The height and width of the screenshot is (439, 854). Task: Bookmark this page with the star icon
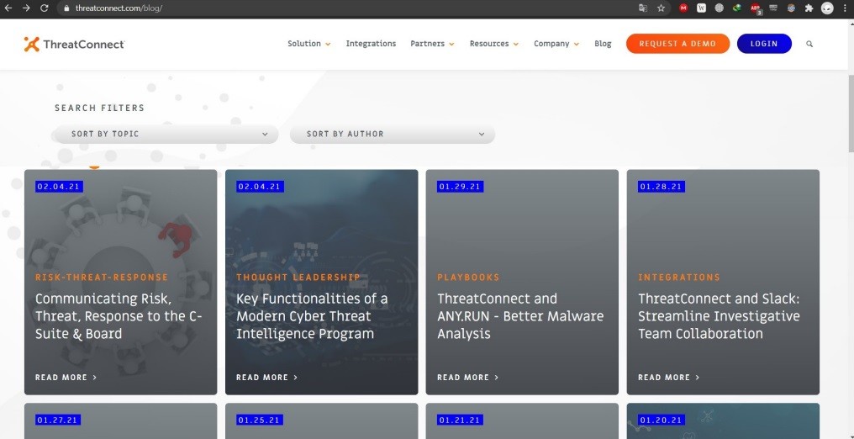point(662,8)
